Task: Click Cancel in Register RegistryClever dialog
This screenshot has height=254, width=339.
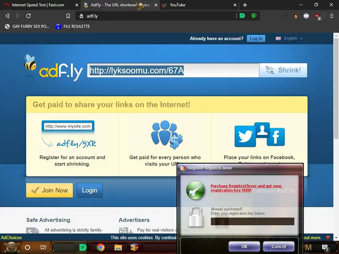Action: (279, 246)
